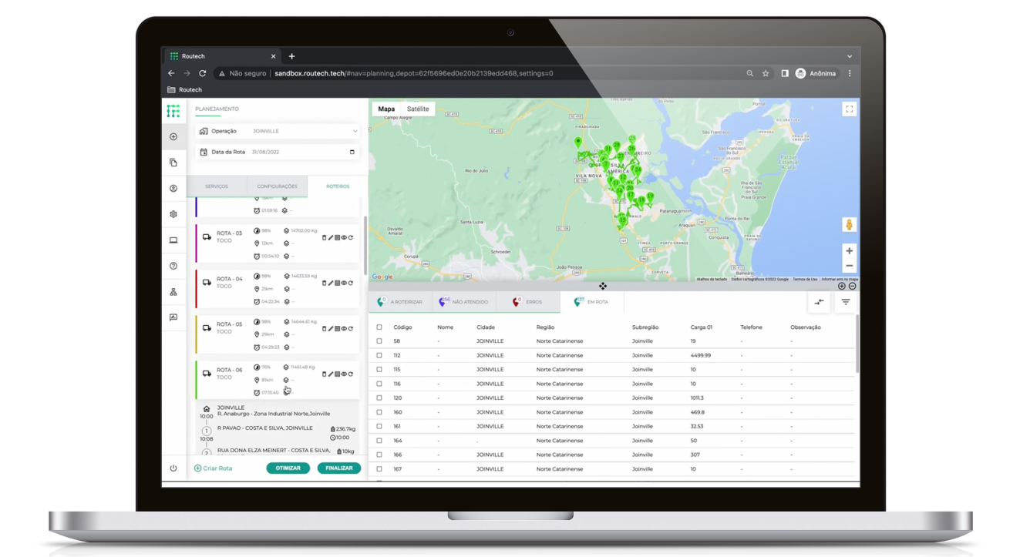Open the Data da Rota date picker

click(x=352, y=152)
